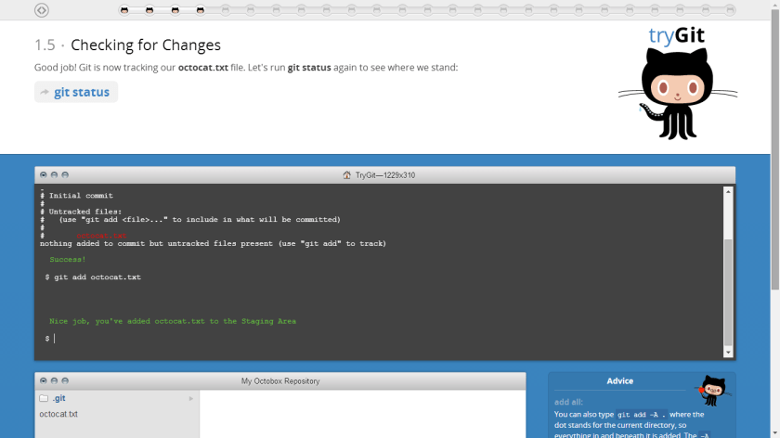Click the green 'Success!' terminal message
Image resolution: width=780 pixels, height=438 pixels.
coord(68,260)
